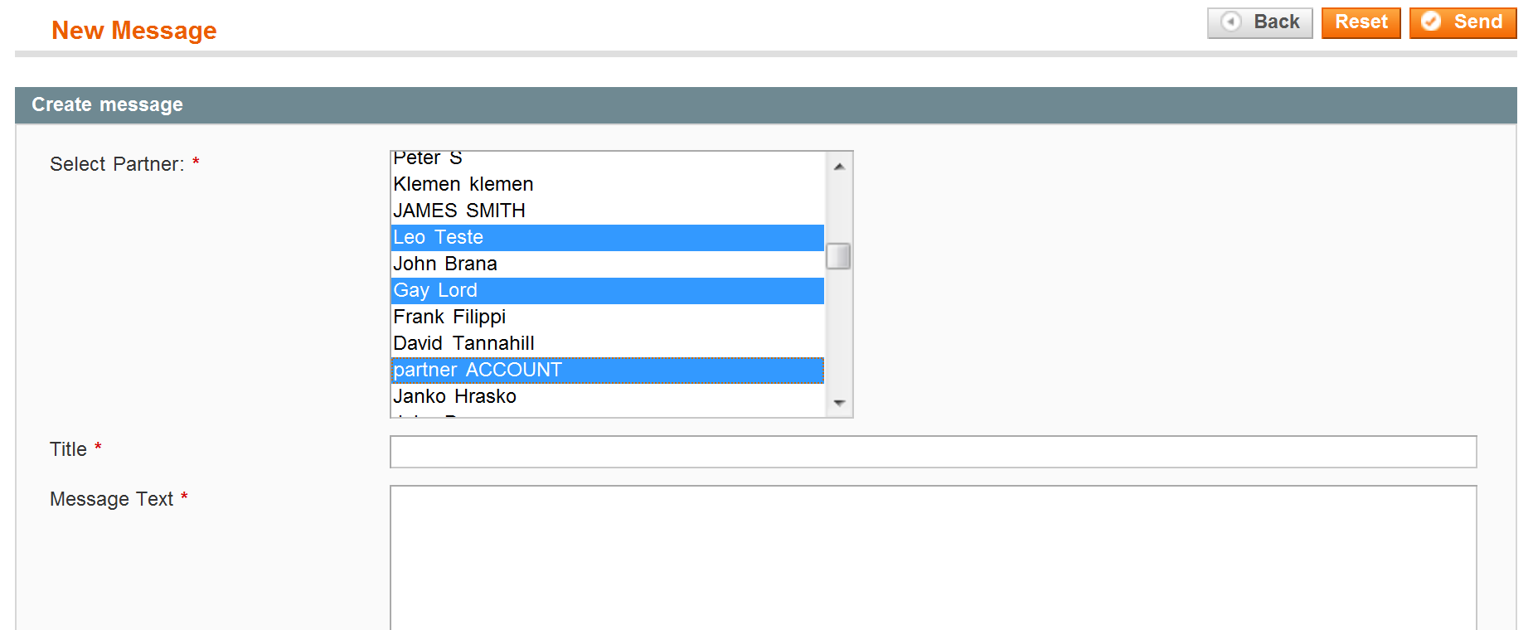Pick Frank Filippi in the list

449,317
